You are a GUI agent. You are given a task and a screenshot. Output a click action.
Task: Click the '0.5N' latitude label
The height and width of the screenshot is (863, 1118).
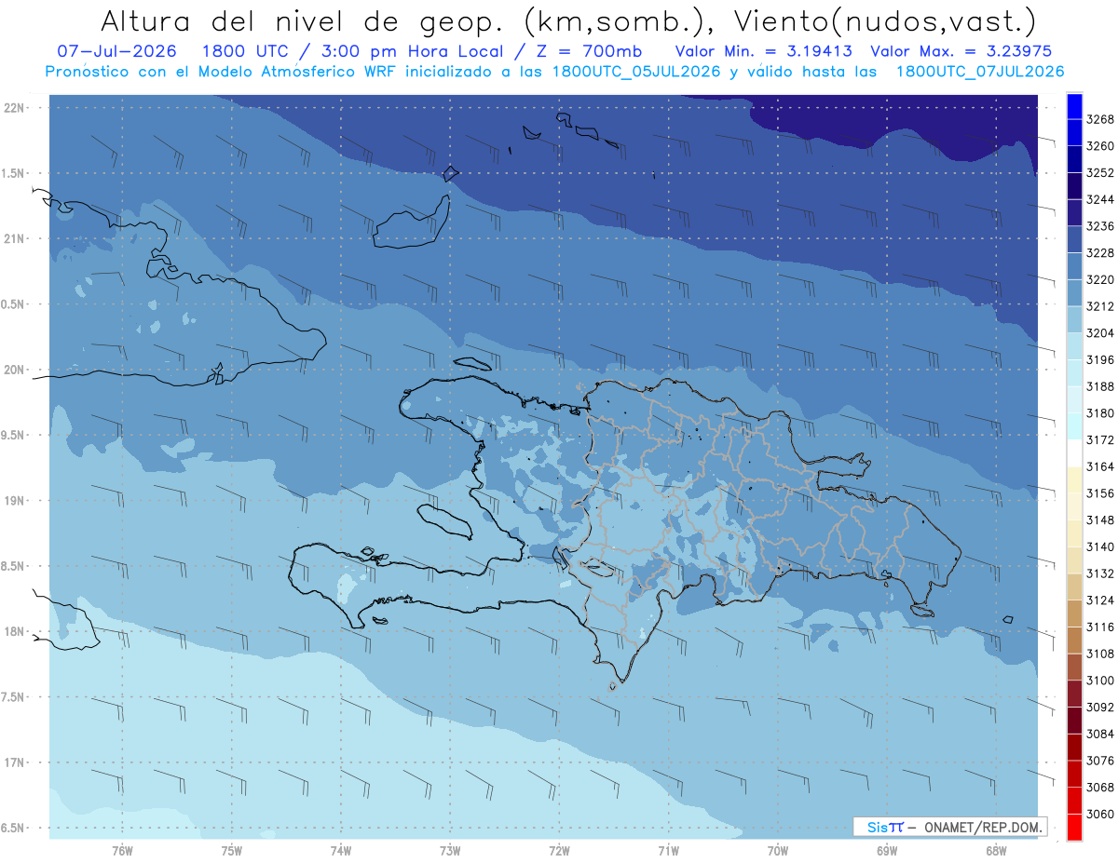coord(12,304)
